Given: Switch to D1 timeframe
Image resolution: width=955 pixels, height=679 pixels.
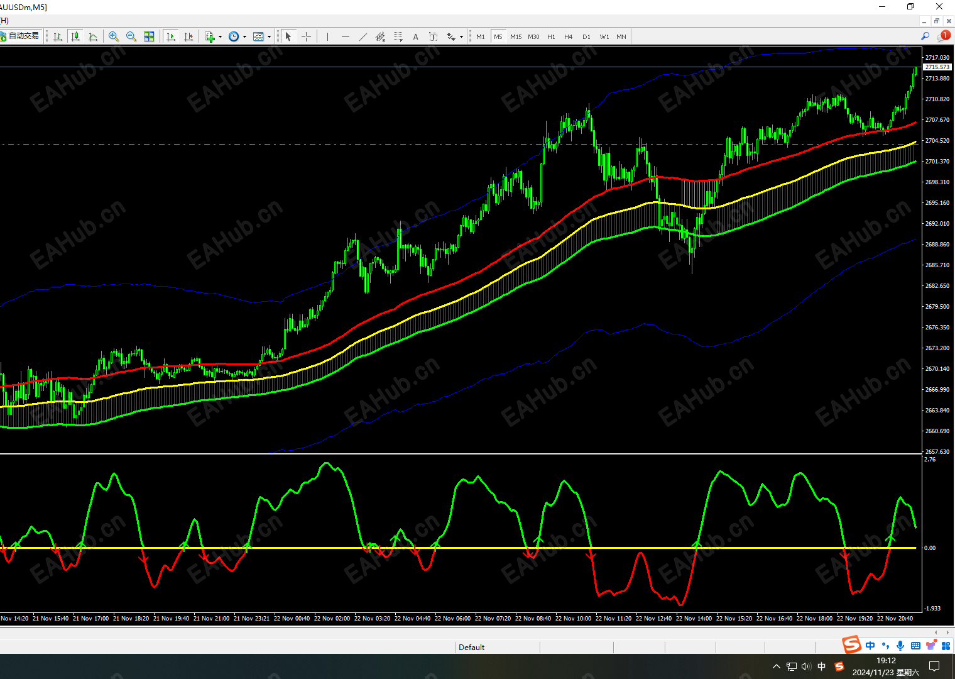Looking at the screenshot, I should click(586, 36).
